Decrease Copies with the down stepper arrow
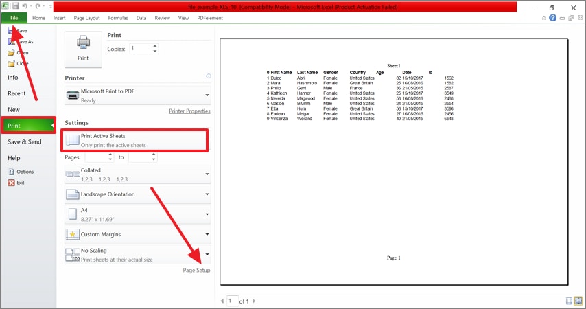 (x=154, y=51)
